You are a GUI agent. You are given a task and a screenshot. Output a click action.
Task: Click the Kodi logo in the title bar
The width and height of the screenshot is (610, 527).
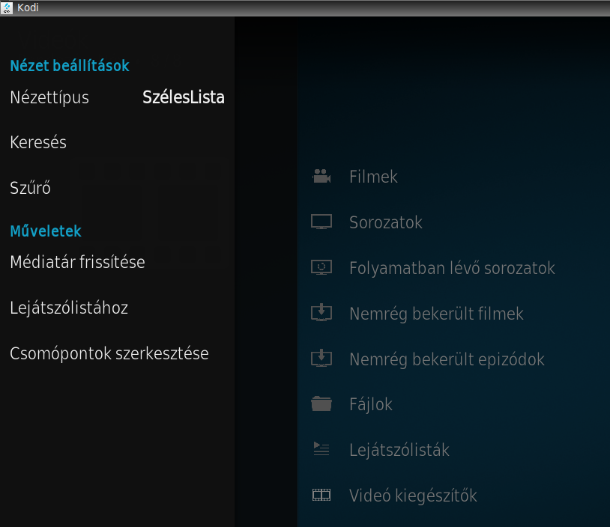click(x=7, y=7)
